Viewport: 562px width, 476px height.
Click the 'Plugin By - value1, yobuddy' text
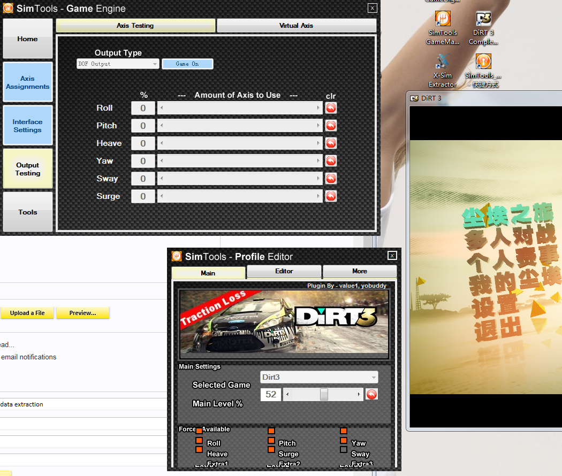[x=347, y=286]
